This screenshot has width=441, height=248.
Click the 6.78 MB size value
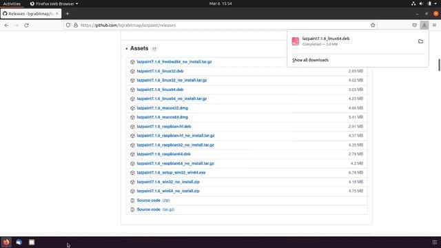coord(356,173)
